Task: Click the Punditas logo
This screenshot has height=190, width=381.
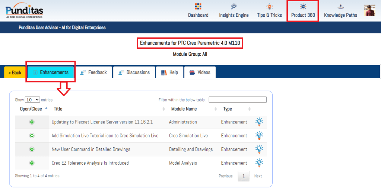Action: 25,10
